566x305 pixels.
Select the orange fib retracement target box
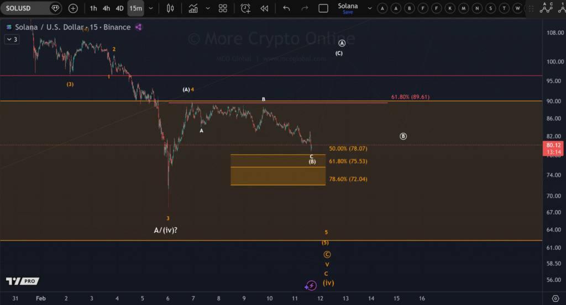point(278,170)
